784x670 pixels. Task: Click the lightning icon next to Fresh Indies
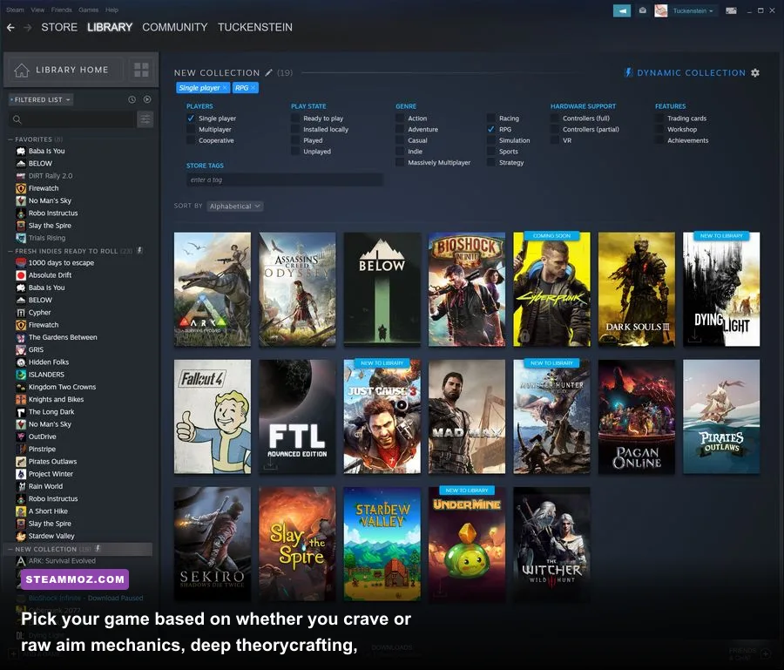pyautogui.click(x=139, y=251)
